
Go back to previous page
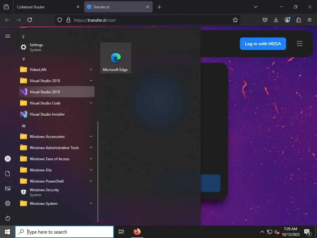tap(7, 20)
